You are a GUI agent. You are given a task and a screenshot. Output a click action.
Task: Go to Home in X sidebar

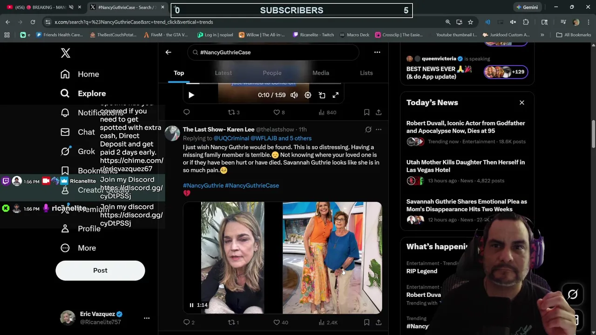click(x=80, y=74)
